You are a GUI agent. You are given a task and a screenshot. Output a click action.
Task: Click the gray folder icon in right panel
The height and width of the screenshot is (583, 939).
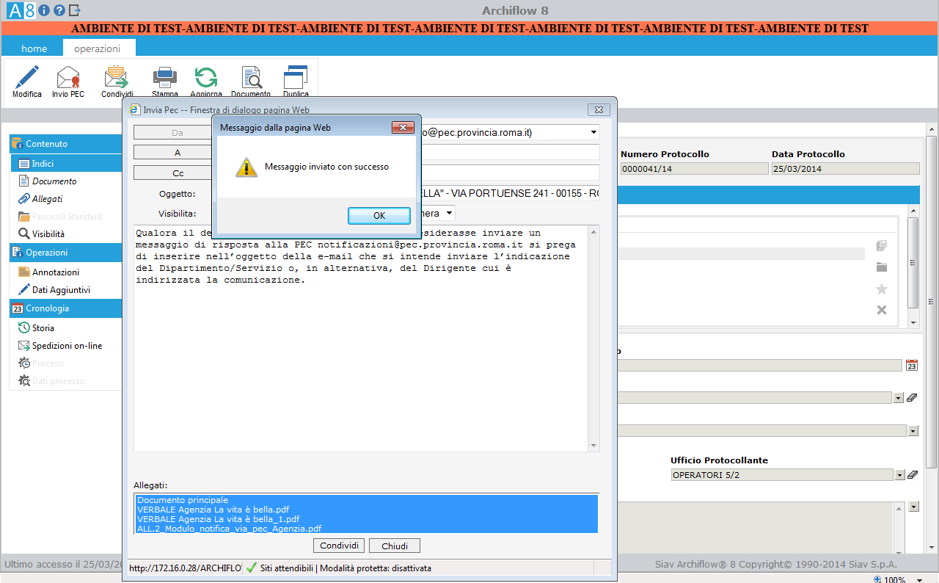pos(882,267)
